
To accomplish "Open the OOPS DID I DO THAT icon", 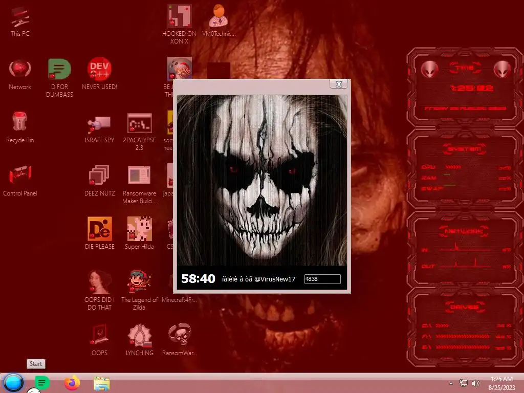I will [x=99, y=290].
